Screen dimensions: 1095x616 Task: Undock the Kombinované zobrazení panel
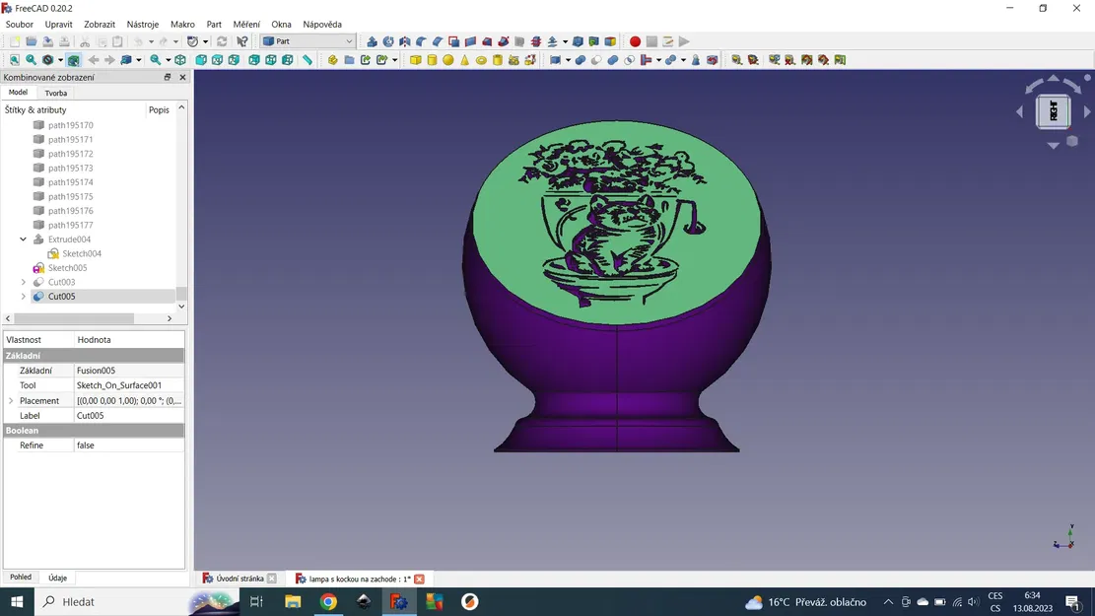[x=168, y=78]
